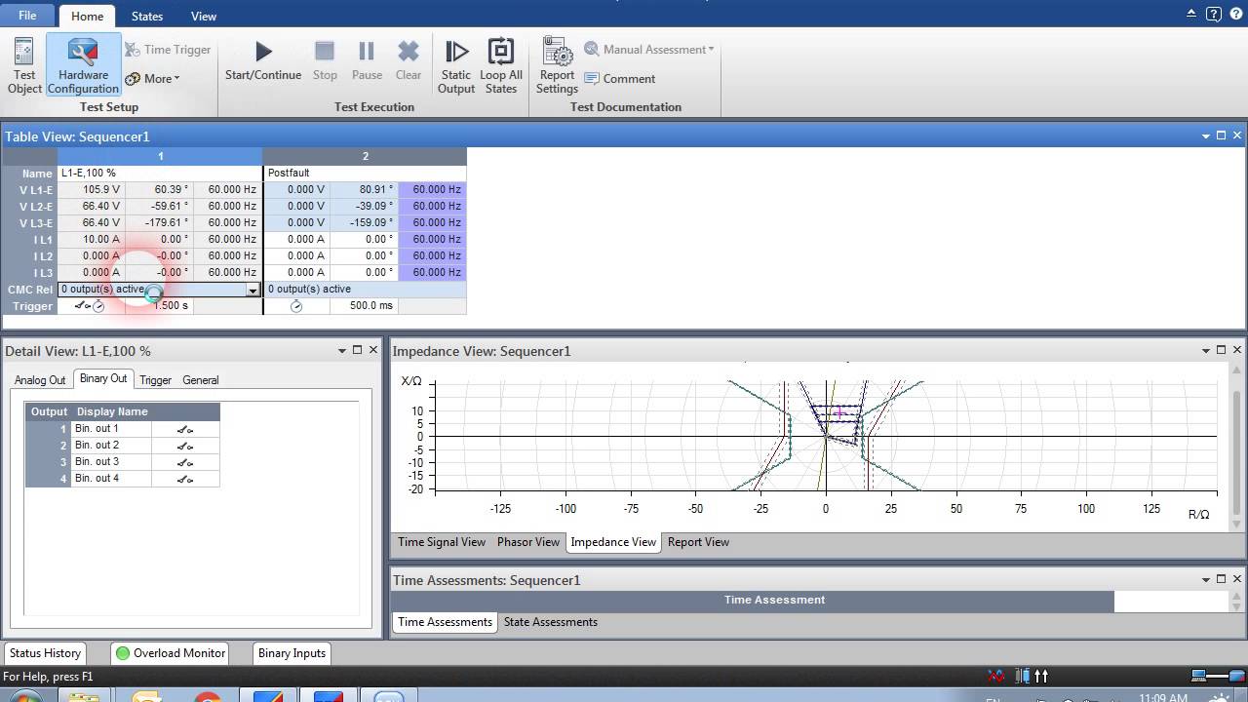
Task: Select state column header 1
Action: pos(160,156)
